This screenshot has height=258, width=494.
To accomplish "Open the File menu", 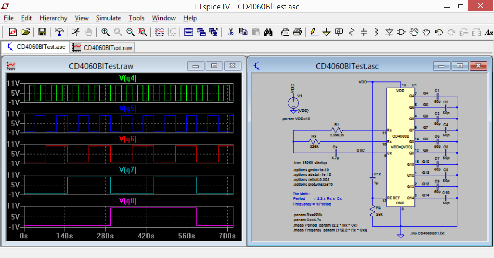I will pyautogui.click(x=8, y=18).
